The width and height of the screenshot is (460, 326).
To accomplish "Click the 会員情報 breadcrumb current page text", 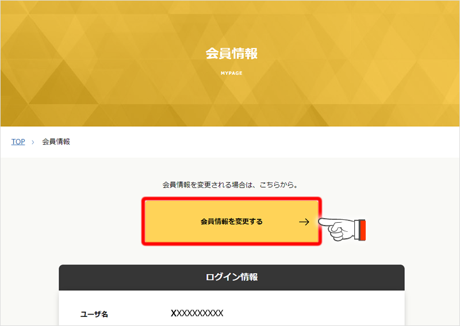I will click(56, 142).
